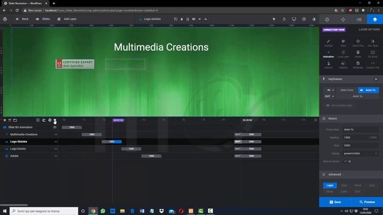
Task: Select the layer options stack tab
Action: (x=375, y=20)
